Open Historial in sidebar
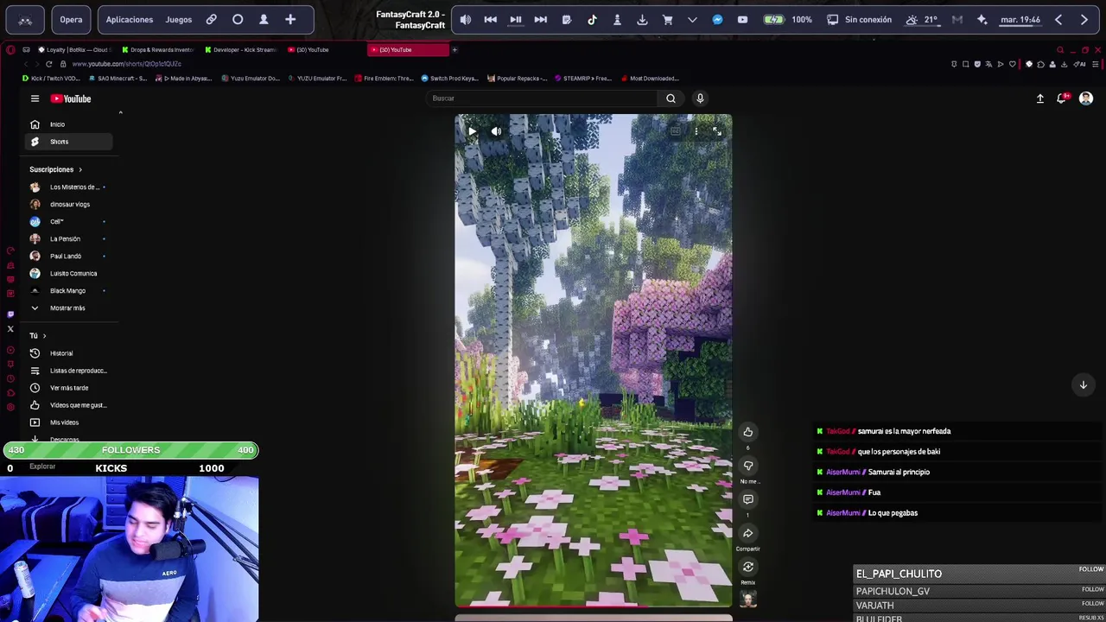This screenshot has height=622, width=1106. point(68,353)
